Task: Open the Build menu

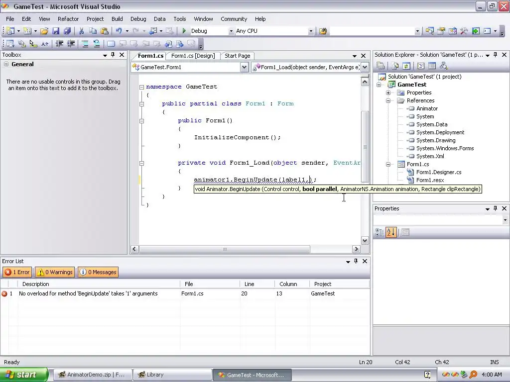Action: tap(117, 19)
